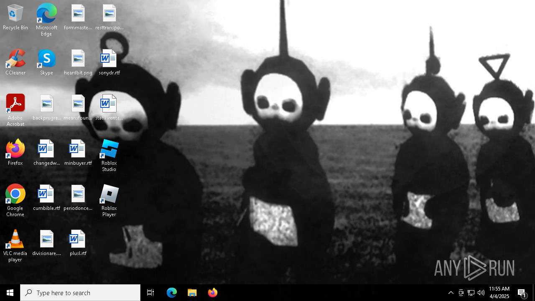This screenshot has height=301, width=535.
Task: Open Task View from taskbar
Action: point(150,293)
